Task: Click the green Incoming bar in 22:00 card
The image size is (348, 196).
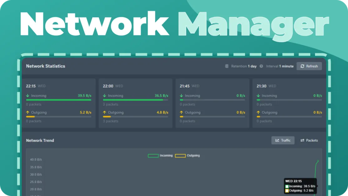Action: tap(133, 100)
